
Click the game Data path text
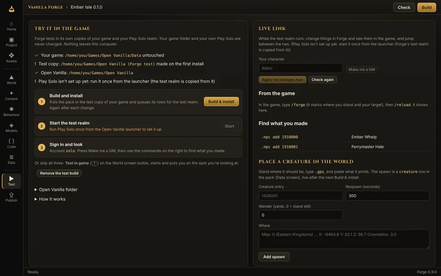click(103, 56)
